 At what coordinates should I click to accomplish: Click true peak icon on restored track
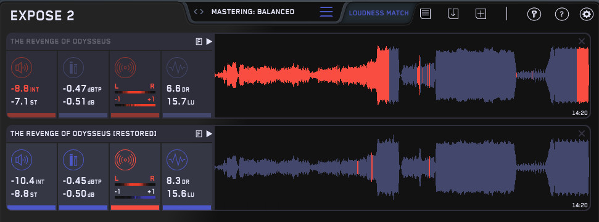pyautogui.click(x=73, y=160)
